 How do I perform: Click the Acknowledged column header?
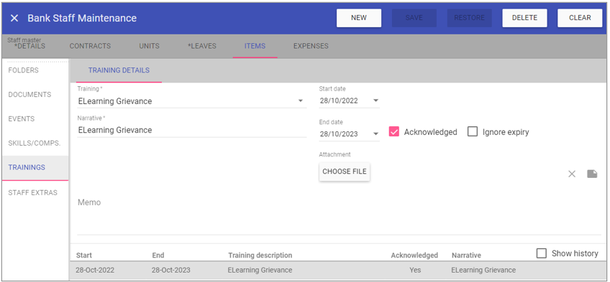click(x=414, y=255)
